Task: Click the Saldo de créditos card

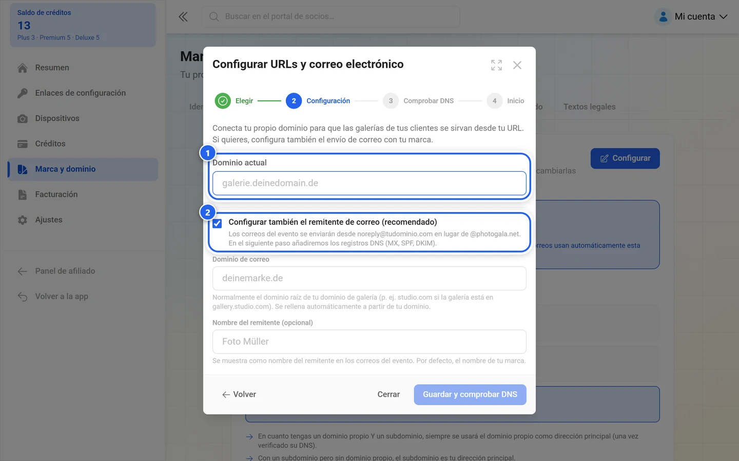Action: click(83, 25)
